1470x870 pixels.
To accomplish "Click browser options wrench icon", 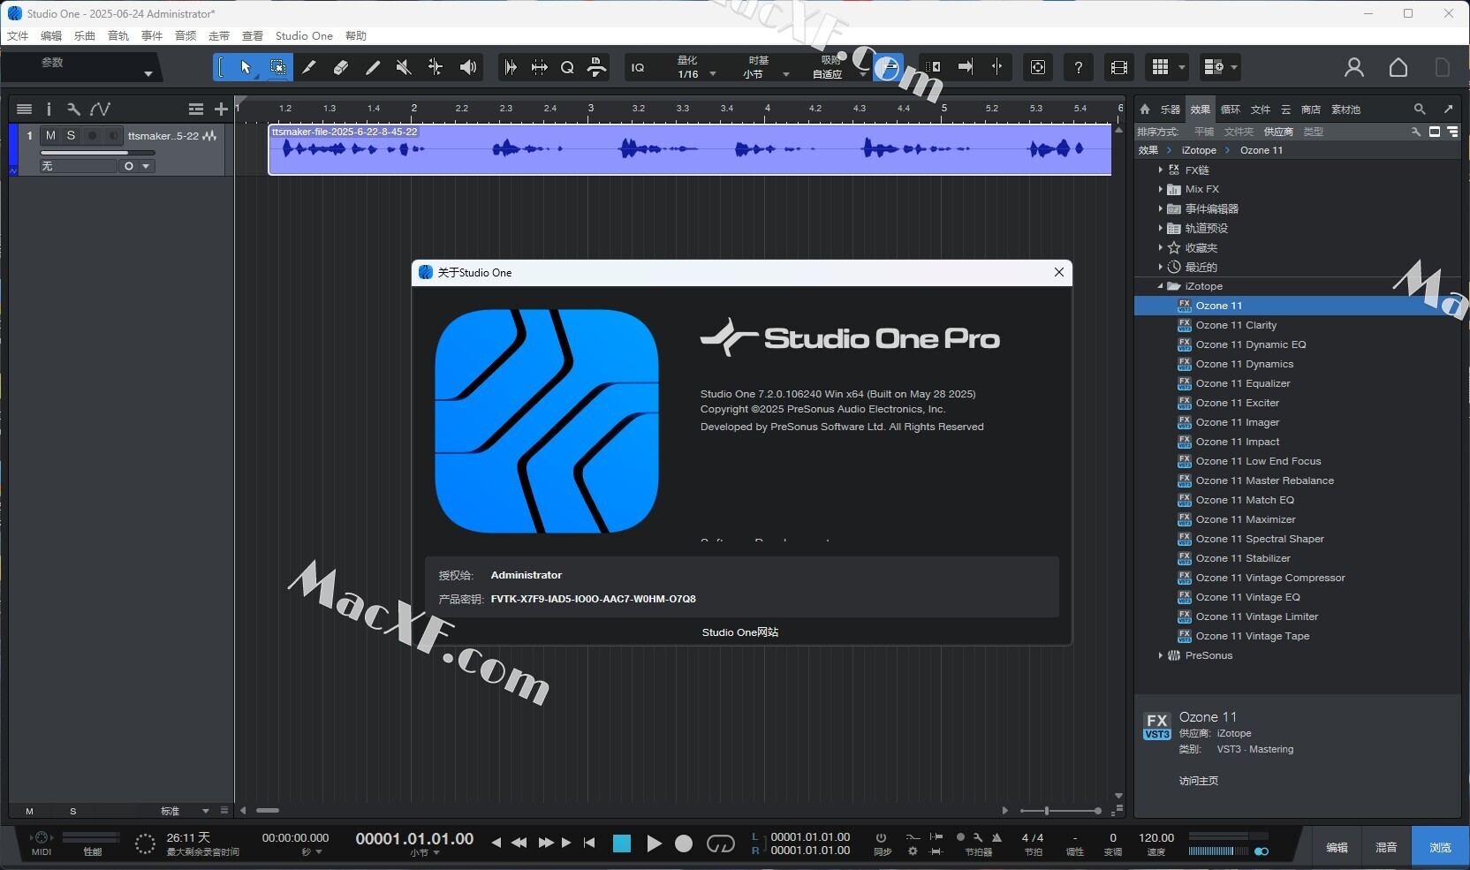I will point(1416,132).
